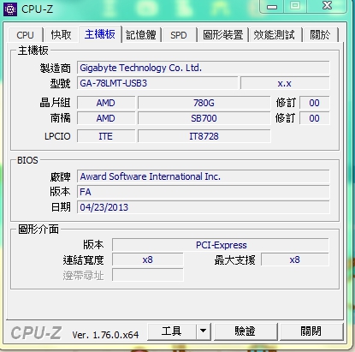Click the disabled maximize button
This screenshot has width=355, height=352.
pyautogui.click(x=295, y=7)
